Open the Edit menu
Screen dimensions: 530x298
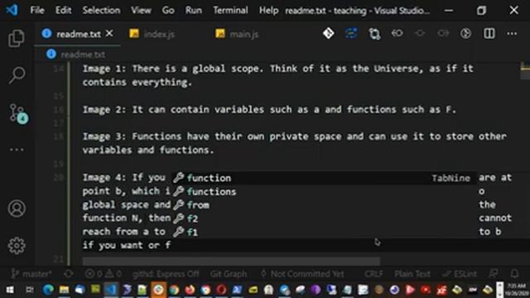pyautogui.click(x=63, y=10)
